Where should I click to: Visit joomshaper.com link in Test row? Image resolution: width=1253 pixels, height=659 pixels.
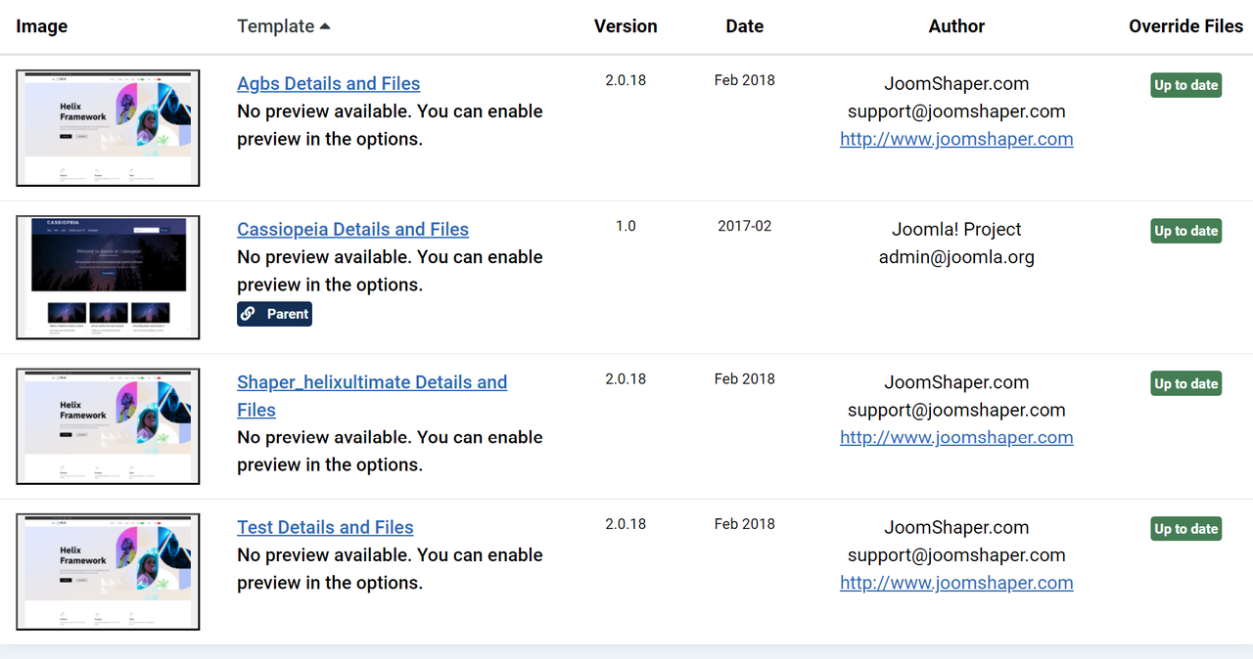click(x=956, y=583)
